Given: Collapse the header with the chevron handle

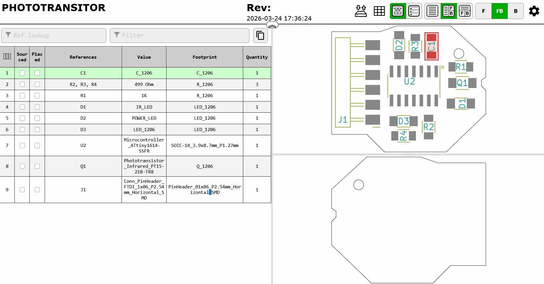Looking at the screenshot, I should click(273, 26).
